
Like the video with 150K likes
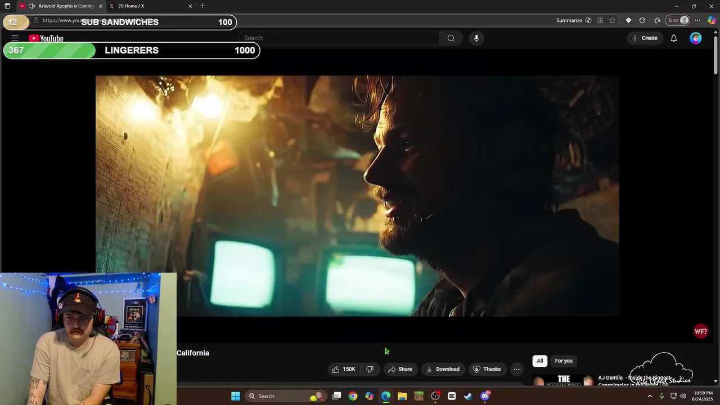click(343, 369)
